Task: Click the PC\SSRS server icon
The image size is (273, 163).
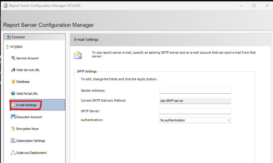Action: 7,47
